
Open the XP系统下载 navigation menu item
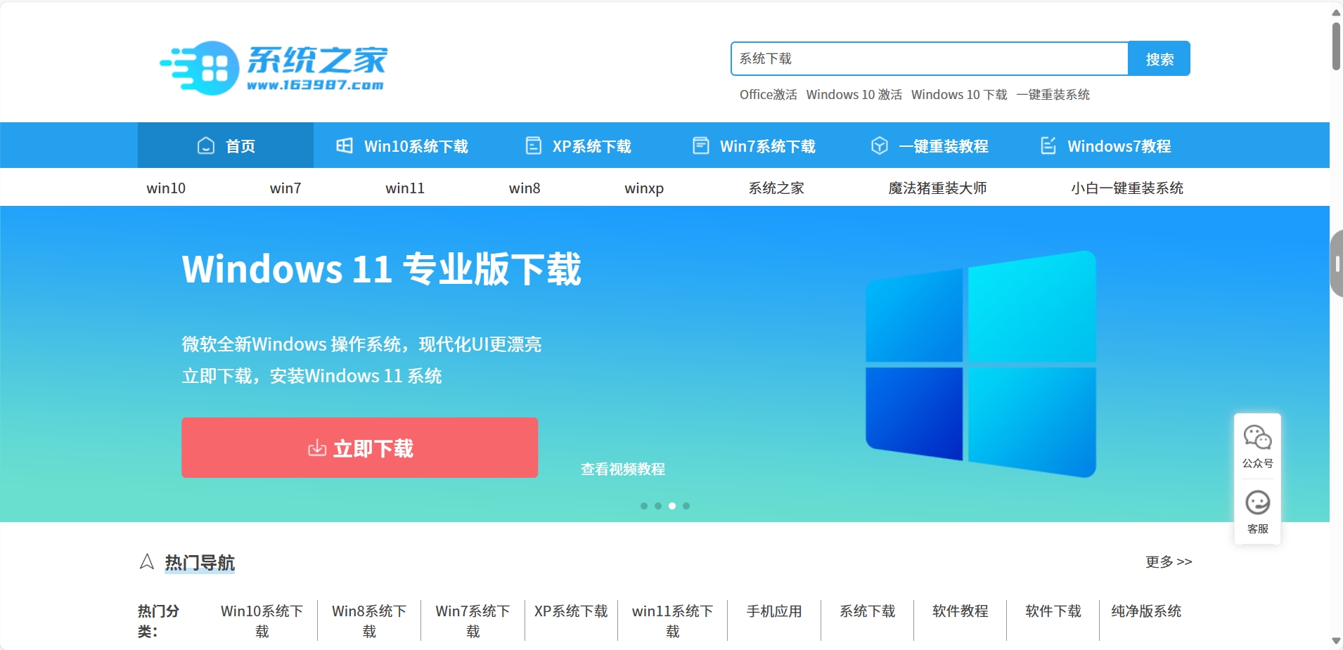(x=579, y=146)
